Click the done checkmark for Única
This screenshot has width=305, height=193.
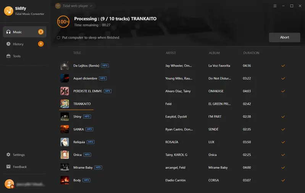coord(283,155)
